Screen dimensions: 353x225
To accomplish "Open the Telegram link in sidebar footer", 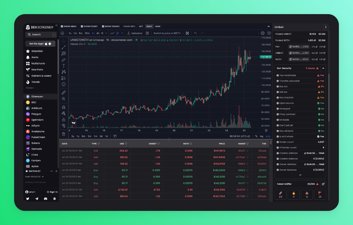I will [x=37, y=199].
